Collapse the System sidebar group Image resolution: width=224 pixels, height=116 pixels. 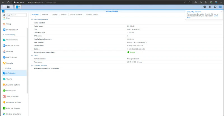click(4, 68)
